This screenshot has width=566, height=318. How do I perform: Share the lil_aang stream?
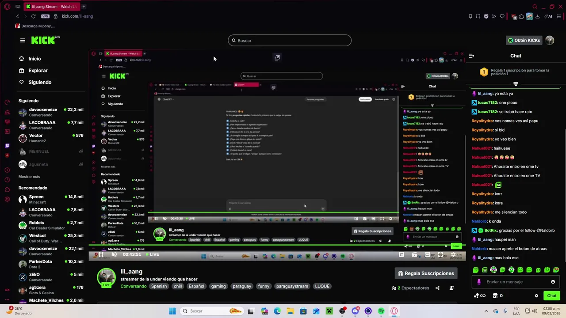pos(437,288)
